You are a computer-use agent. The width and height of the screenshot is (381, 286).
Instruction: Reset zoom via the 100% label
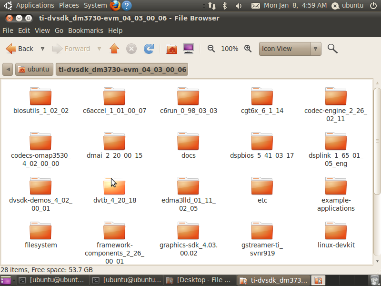[230, 49]
